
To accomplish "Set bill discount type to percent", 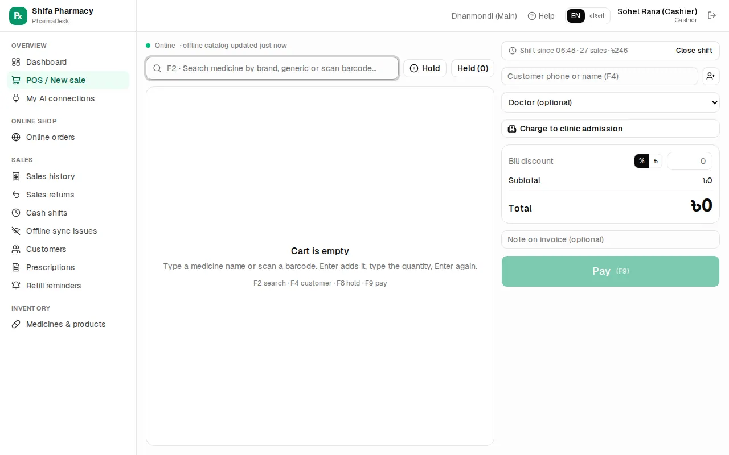I will (642, 161).
